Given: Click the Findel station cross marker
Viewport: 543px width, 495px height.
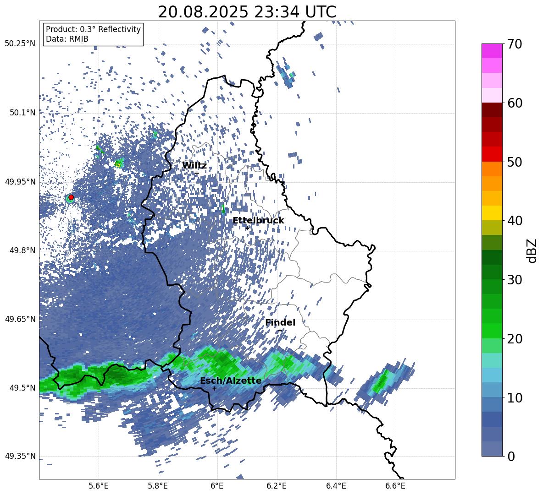Looking at the screenshot, I should click(280, 331).
